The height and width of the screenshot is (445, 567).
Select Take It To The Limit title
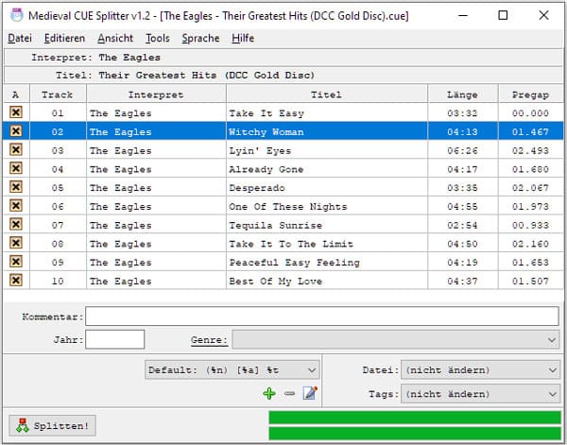(x=327, y=244)
